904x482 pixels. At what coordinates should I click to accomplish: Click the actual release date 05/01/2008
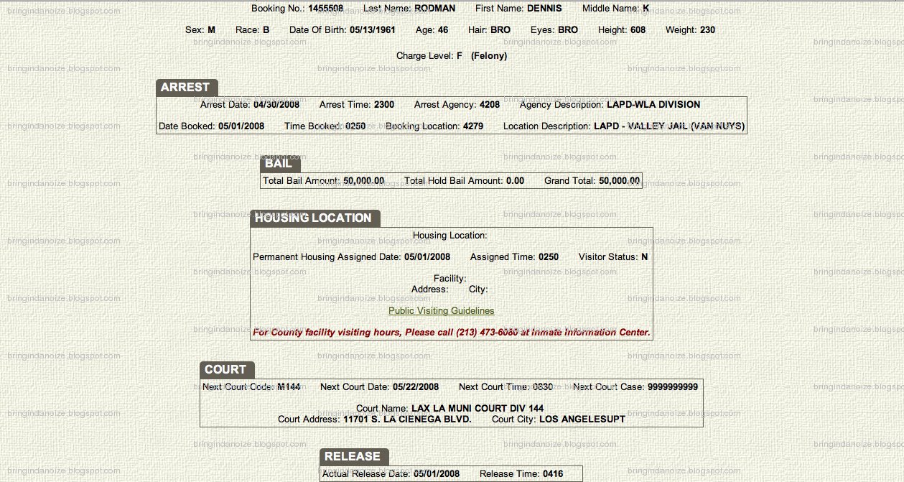click(x=437, y=474)
